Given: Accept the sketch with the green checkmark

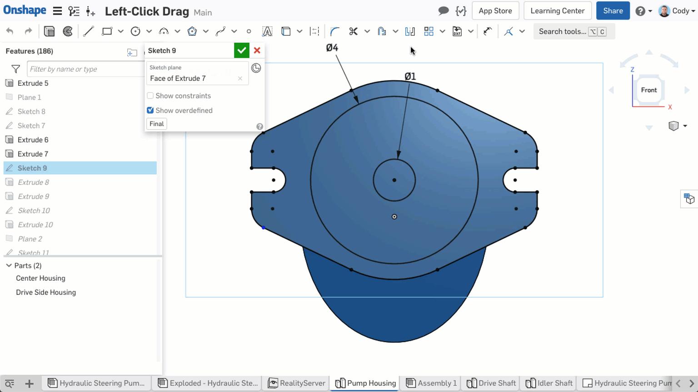Looking at the screenshot, I should (x=241, y=50).
